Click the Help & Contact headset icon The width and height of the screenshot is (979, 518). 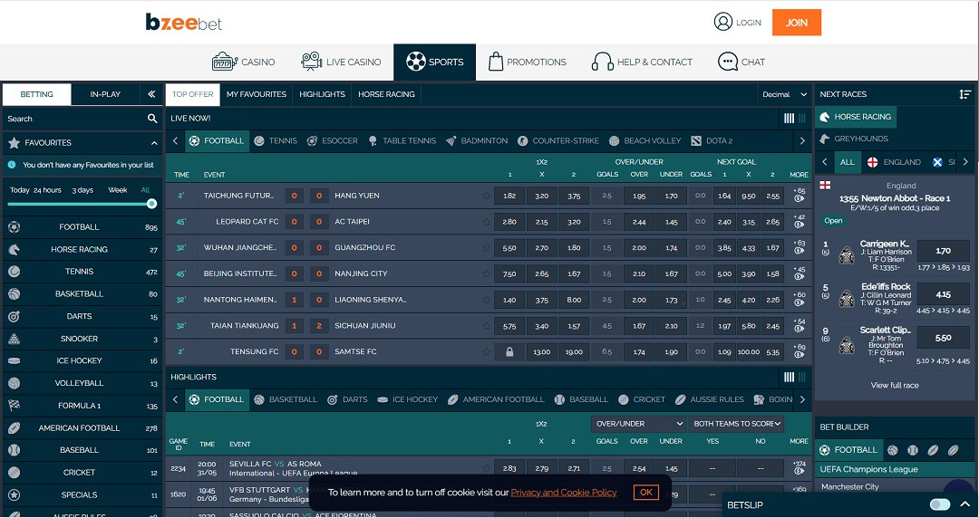pyautogui.click(x=602, y=62)
